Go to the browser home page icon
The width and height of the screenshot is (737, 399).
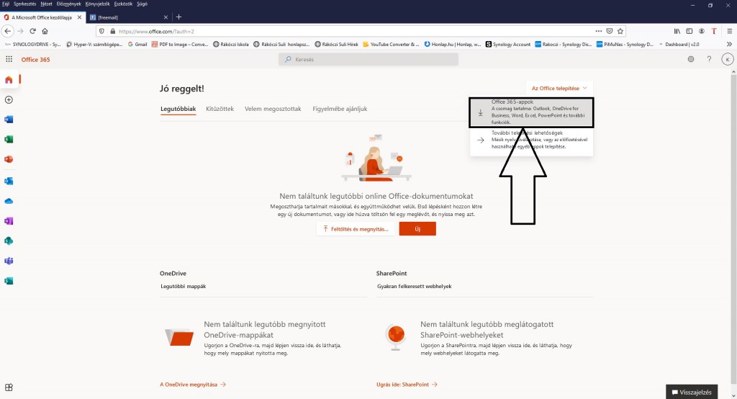click(x=45, y=31)
